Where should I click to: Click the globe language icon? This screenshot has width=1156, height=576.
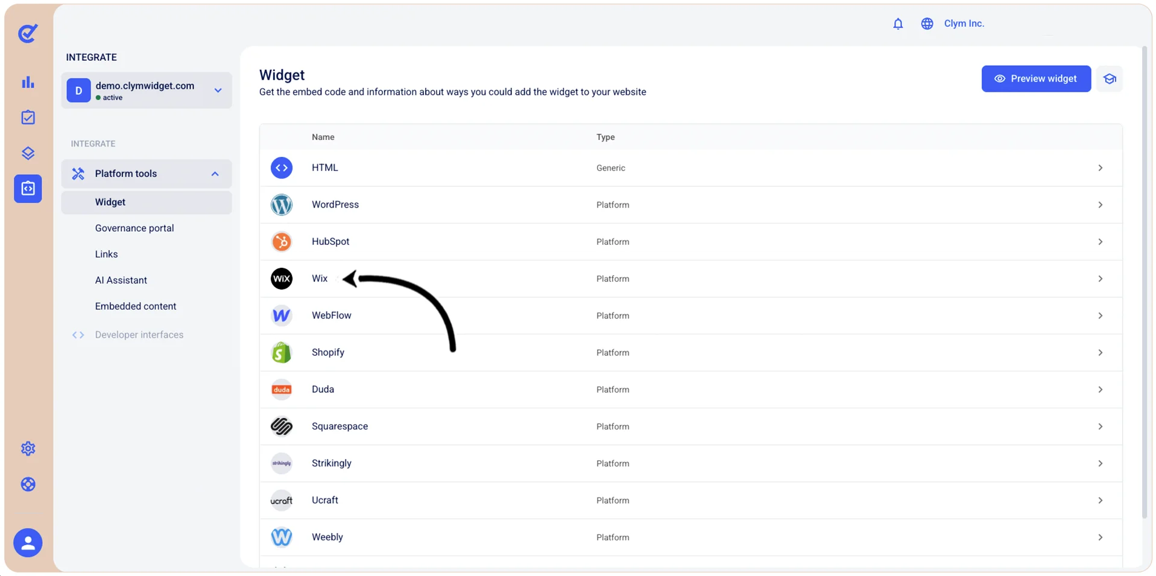click(x=927, y=24)
